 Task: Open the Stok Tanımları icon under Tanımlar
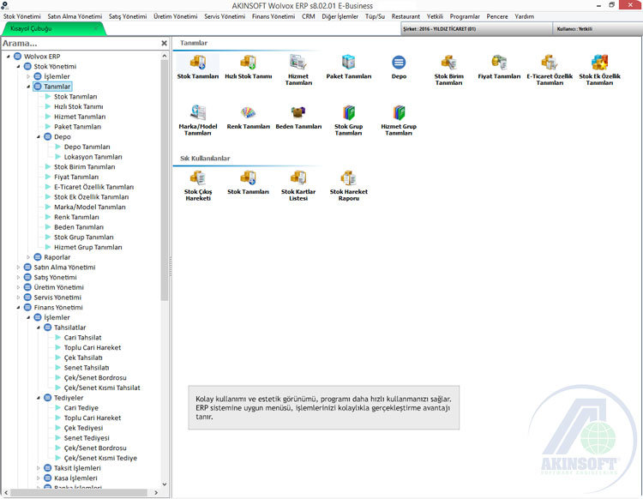198,67
